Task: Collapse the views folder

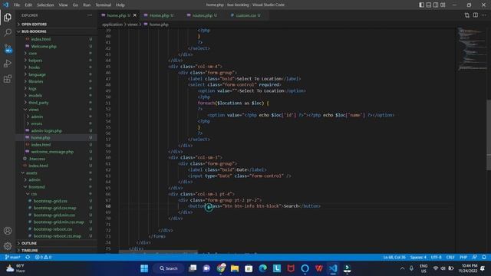Action: [34, 110]
